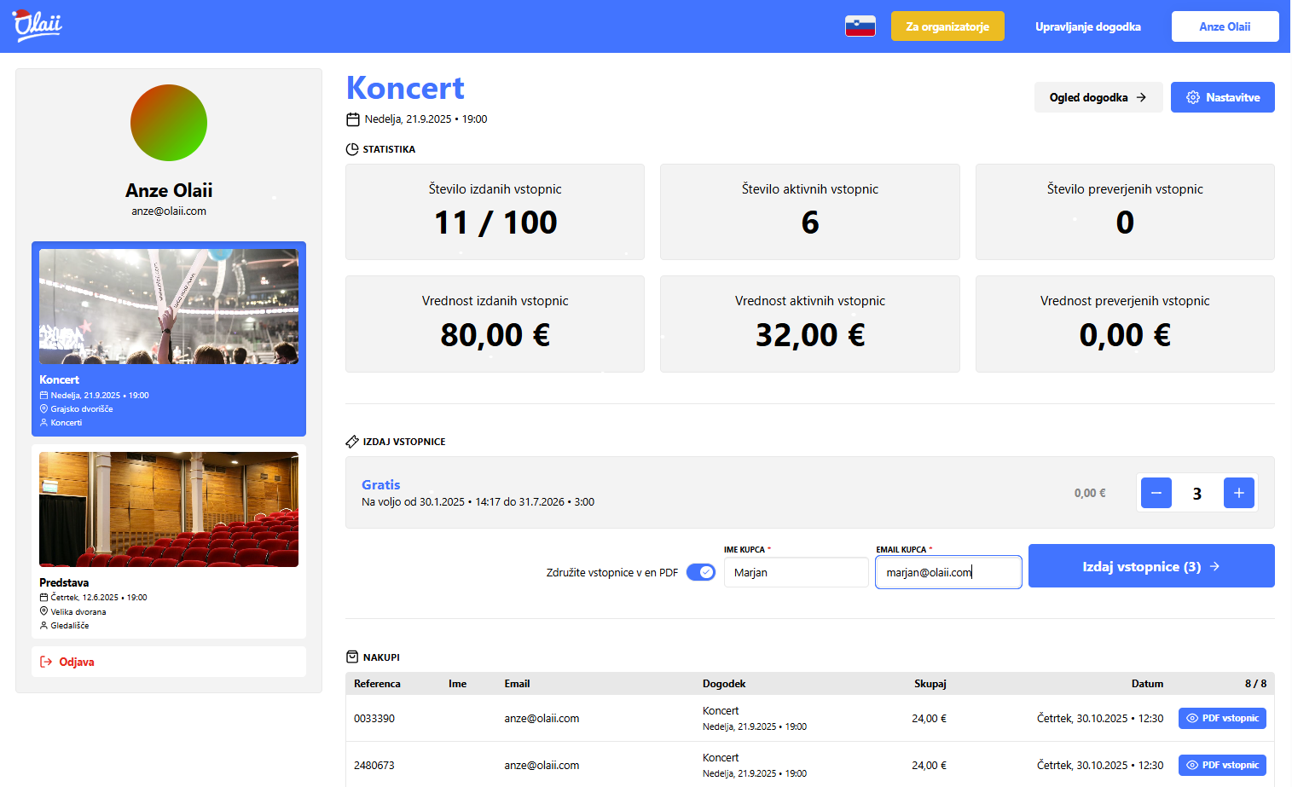Image resolution: width=1292 pixels, height=787 pixels.
Task: Log out using the Odjava link
Action: coord(77,662)
